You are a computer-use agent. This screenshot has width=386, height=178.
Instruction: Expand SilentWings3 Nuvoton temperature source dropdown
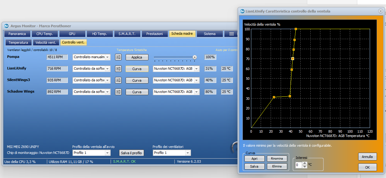(x=197, y=80)
